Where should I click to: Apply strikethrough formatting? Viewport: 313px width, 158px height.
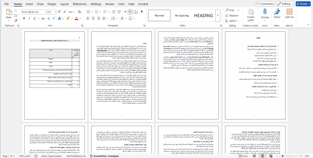pos(43,18)
